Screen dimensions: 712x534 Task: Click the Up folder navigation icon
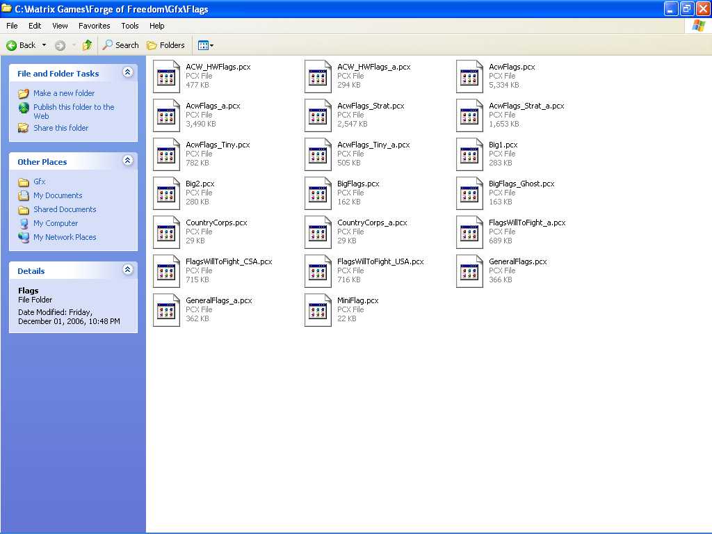[x=86, y=44]
